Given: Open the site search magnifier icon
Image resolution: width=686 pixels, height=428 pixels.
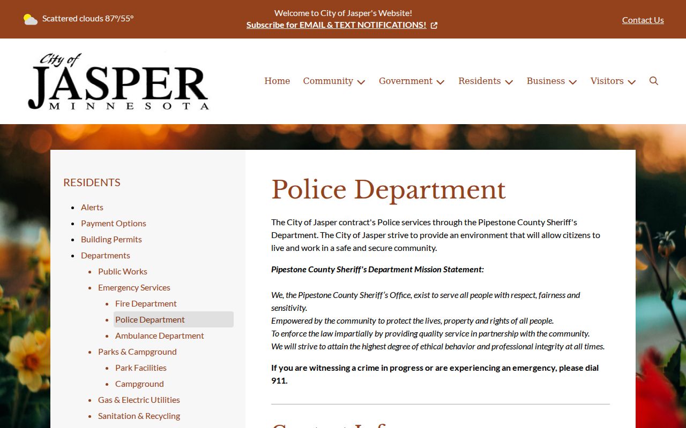Looking at the screenshot, I should 653,81.
